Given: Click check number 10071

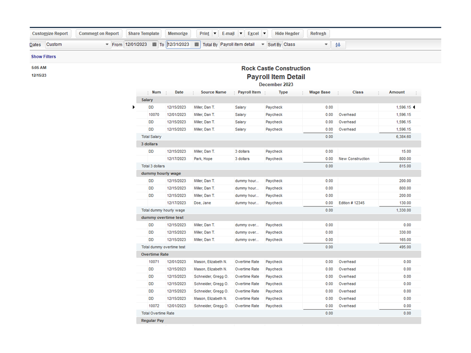Looking at the screenshot, I should click(154, 262).
